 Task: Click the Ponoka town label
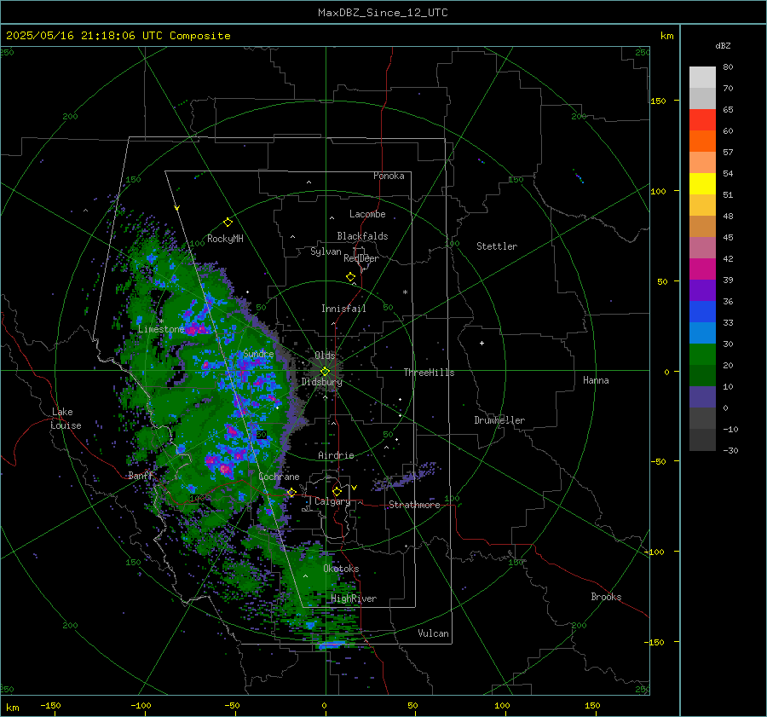[x=389, y=176]
